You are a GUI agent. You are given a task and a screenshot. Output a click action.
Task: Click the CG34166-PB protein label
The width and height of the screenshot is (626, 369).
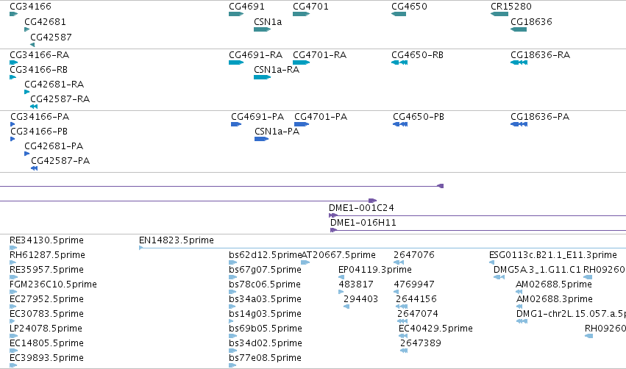[x=39, y=132]
